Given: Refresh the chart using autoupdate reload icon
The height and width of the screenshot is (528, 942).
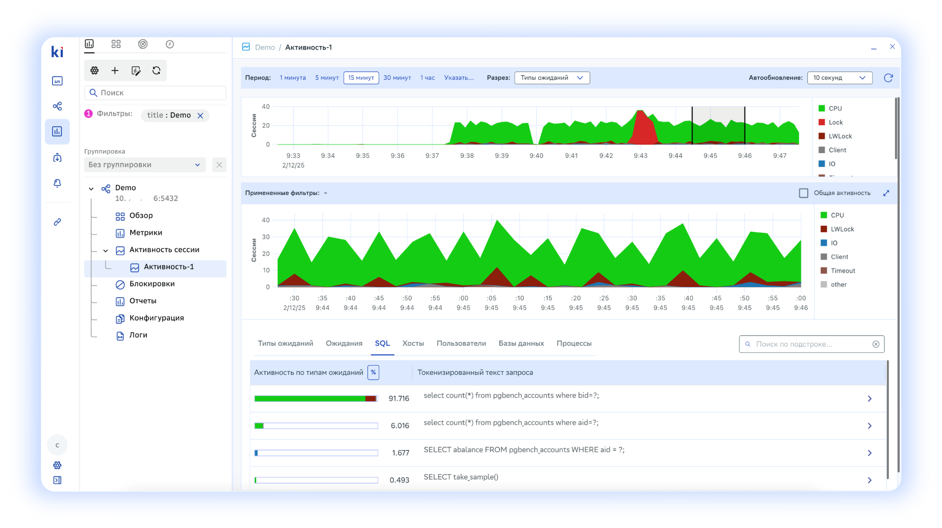Looking at the screenshot, I should [888, 78].
